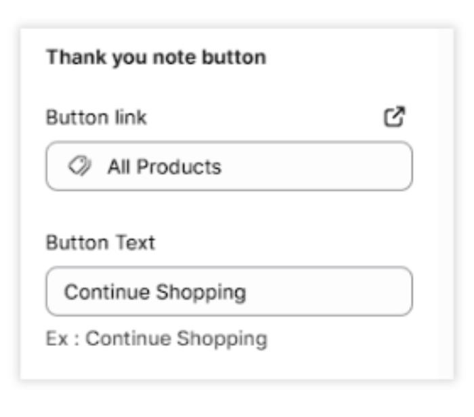This screenshot has width=474, height=417.
Task: Select the "All Products" text in link field
Action: tap(164, 167)
